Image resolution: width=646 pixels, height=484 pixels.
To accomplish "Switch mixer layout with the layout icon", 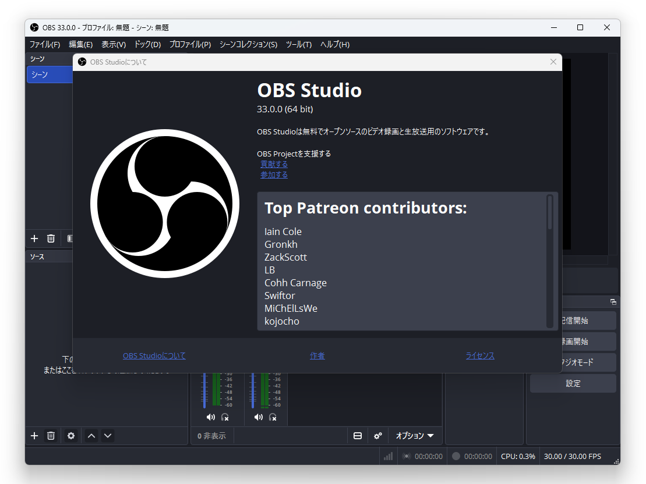I will pyautogui.click(x=358, y=436).
